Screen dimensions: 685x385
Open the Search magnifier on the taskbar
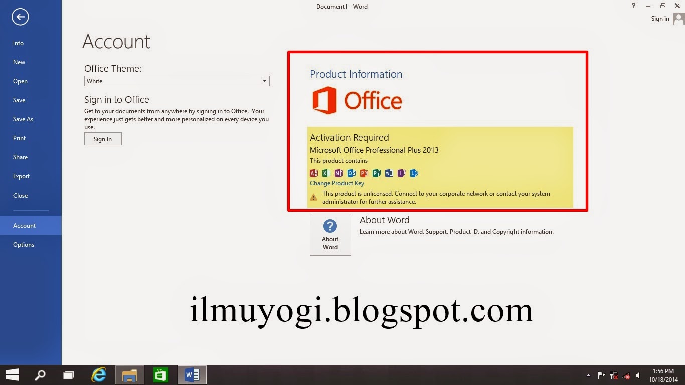click(x=40, y=374)
